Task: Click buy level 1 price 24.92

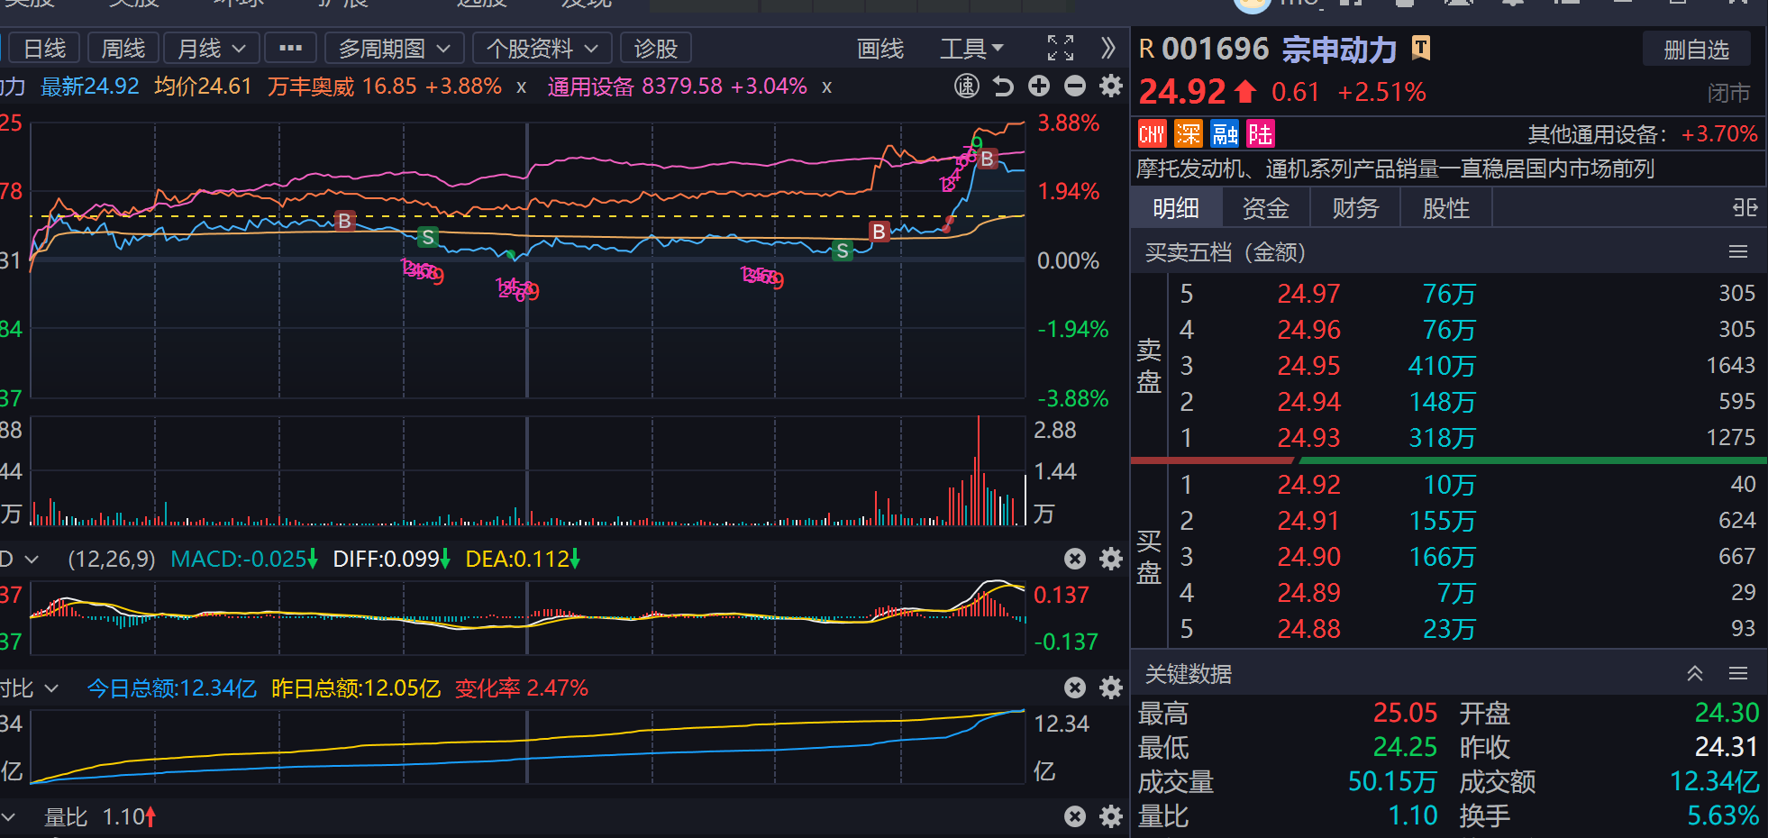Action: coord(1308,485)
